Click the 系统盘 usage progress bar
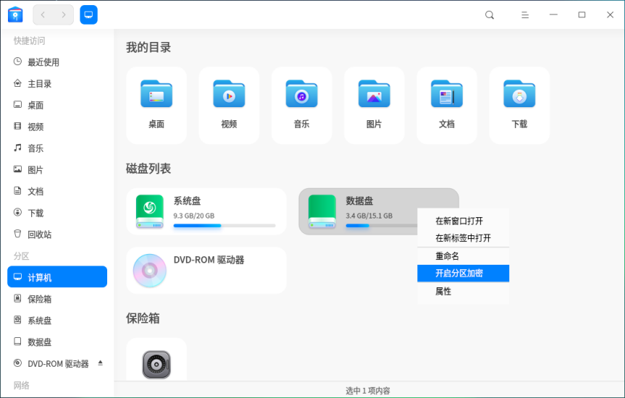Screen dimensions: 625x398 pyautogui.click(x=225, y=226)
